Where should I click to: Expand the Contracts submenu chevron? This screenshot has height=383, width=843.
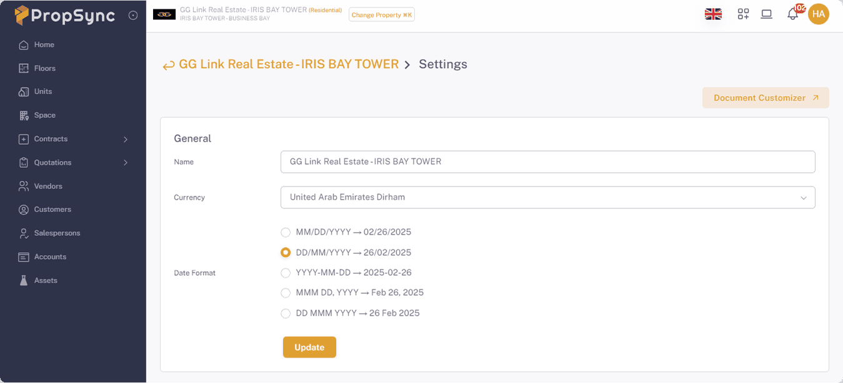tap(126, 139)
